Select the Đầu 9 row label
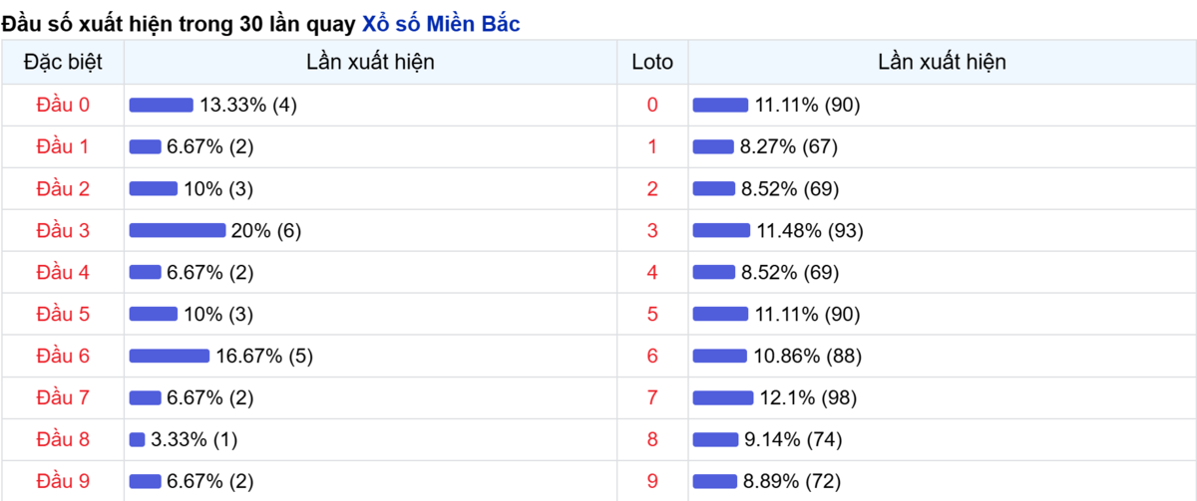This screenshot has width=1197, height=501. click(63, 481)
